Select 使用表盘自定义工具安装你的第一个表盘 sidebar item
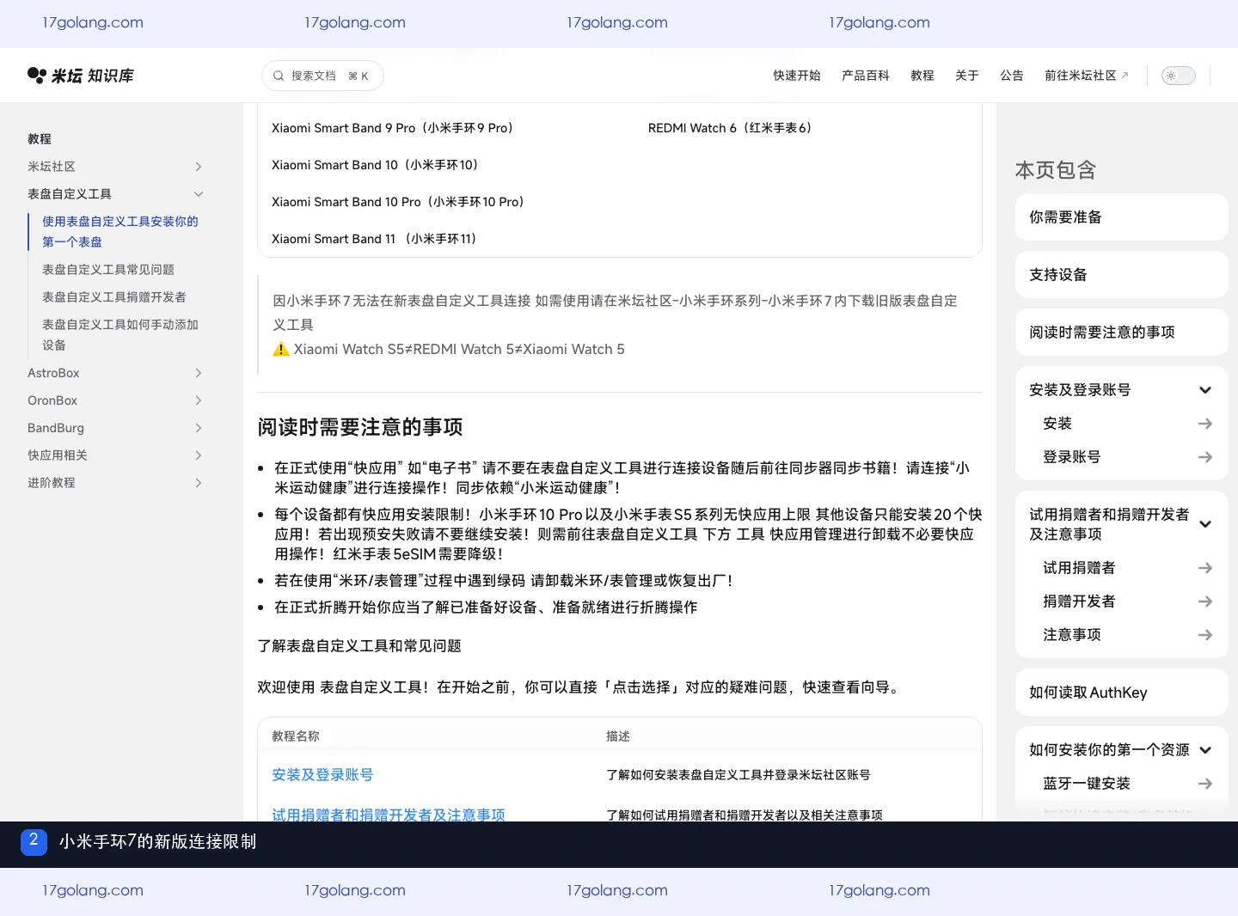The width and height of the screenshot is (1238, 916). point(120,232)
